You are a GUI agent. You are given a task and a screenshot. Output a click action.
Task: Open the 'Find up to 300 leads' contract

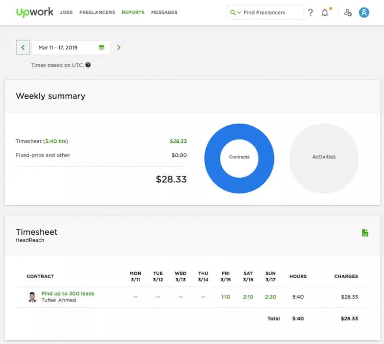point(68,293)
